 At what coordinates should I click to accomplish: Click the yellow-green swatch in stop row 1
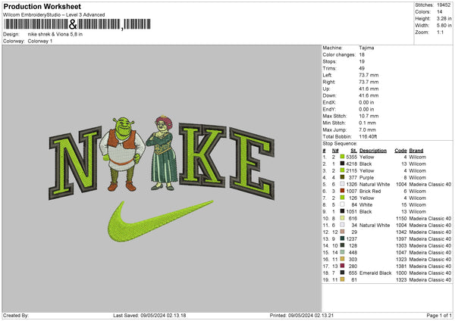(x=342, y=157)
